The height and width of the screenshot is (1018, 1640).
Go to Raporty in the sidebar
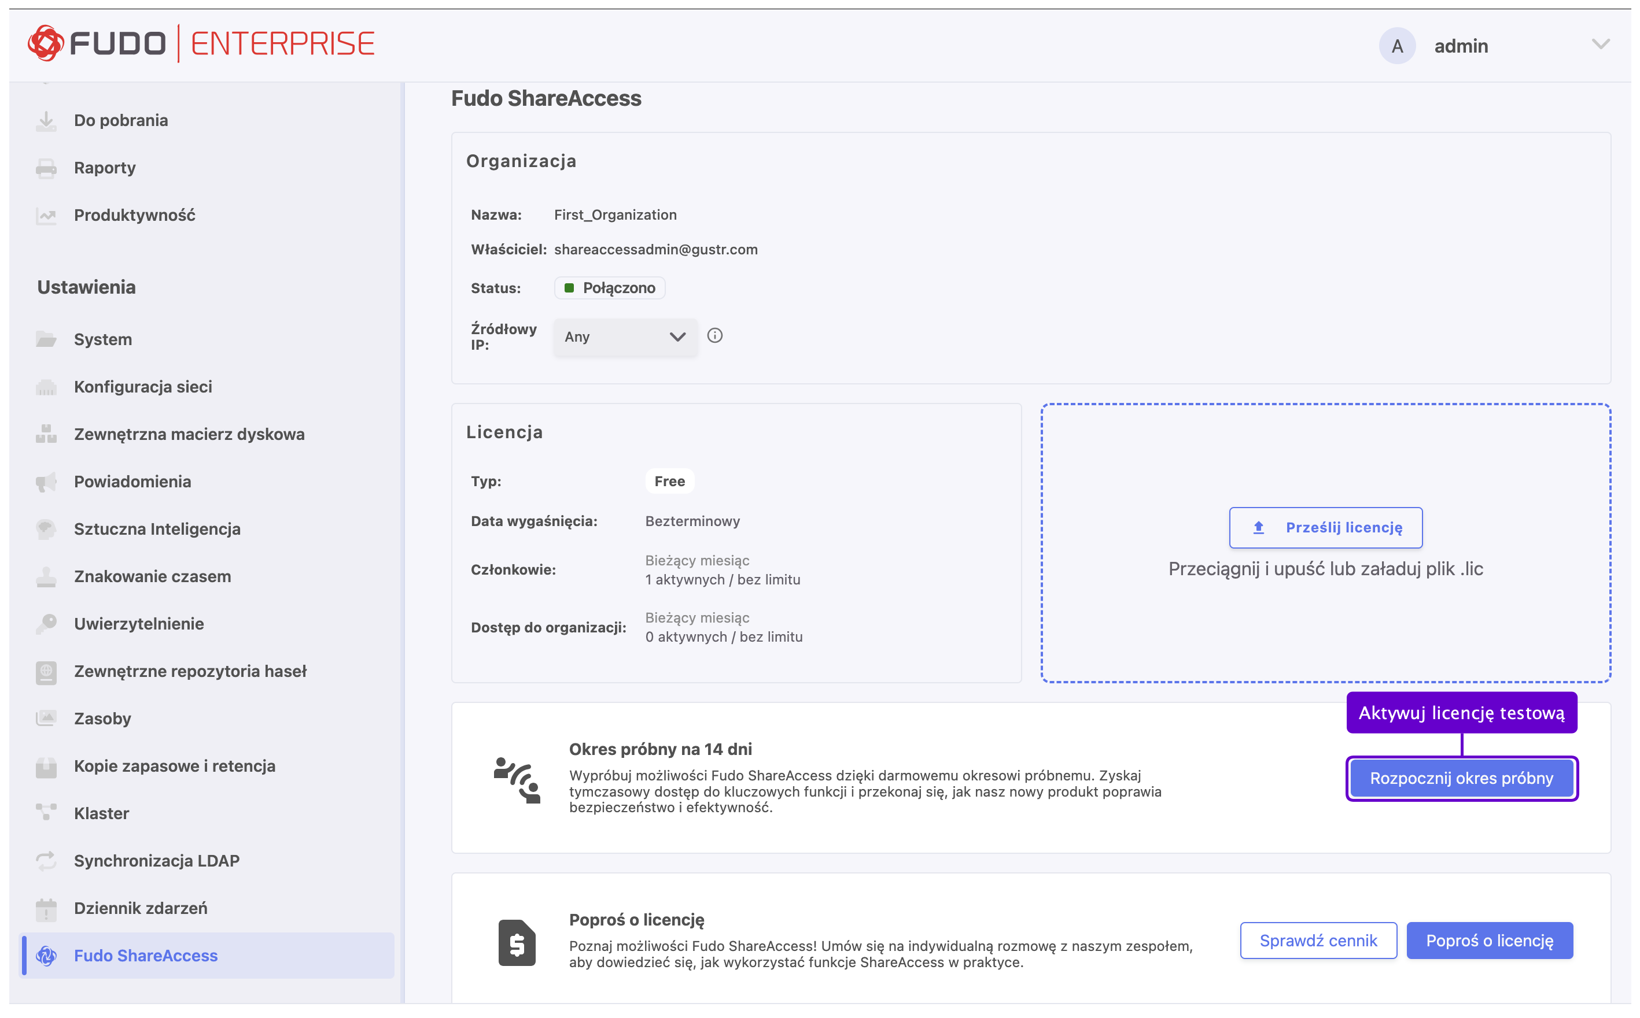(105, 168)
